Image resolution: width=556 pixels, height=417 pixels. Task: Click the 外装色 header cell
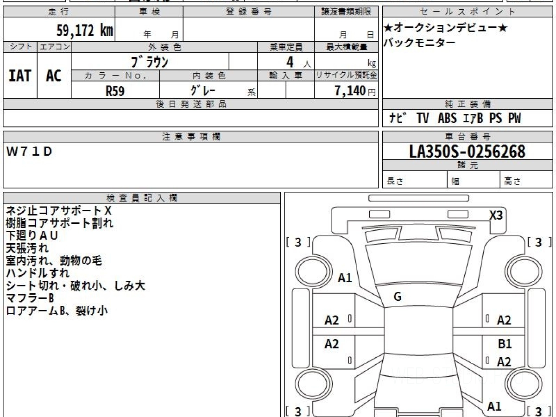point(164,47)
